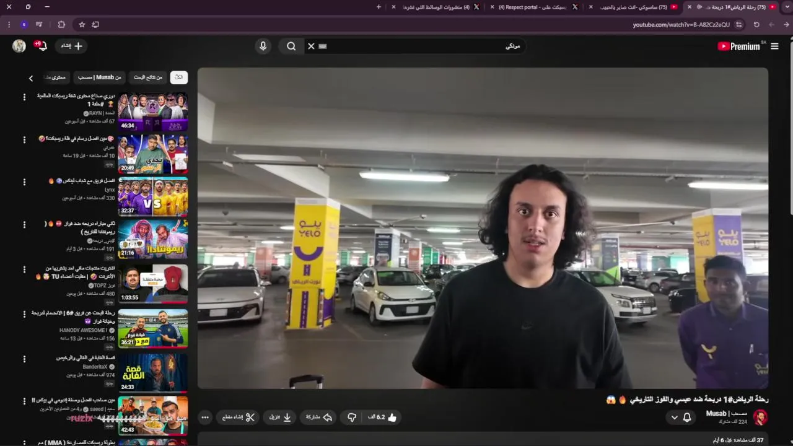The width and height of the screenshot is (793, 446).
Task: Open options menu for the Lynx video
Action: click(24, 182)
